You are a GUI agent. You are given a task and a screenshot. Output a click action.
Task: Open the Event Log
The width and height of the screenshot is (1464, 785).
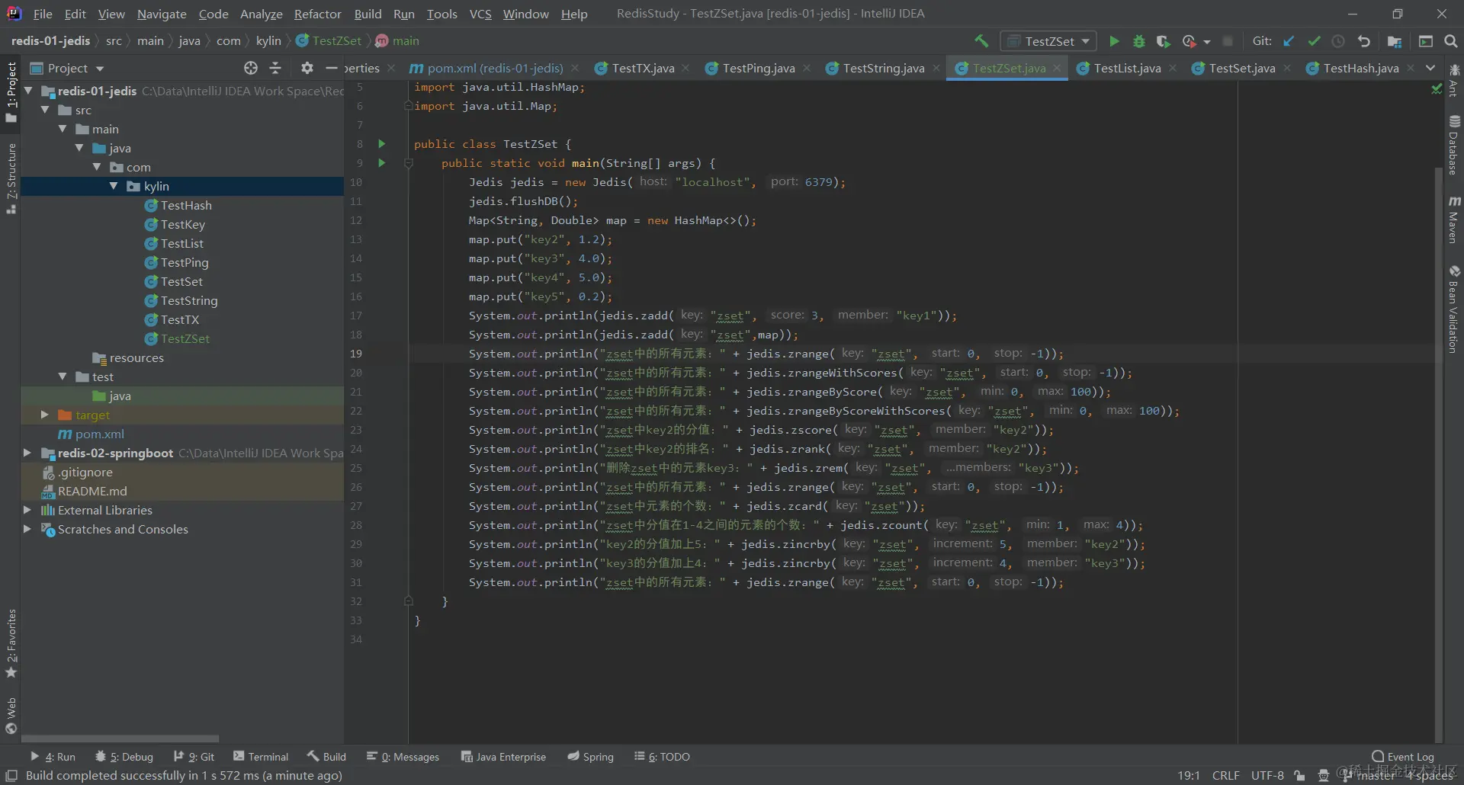1403,756
